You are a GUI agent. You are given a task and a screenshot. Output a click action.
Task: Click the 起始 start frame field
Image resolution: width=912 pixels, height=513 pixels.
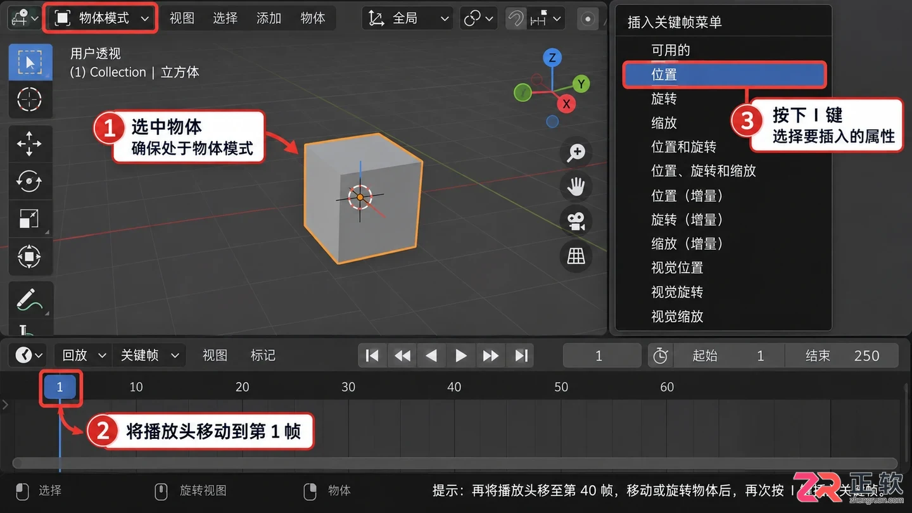pos(728,356)
